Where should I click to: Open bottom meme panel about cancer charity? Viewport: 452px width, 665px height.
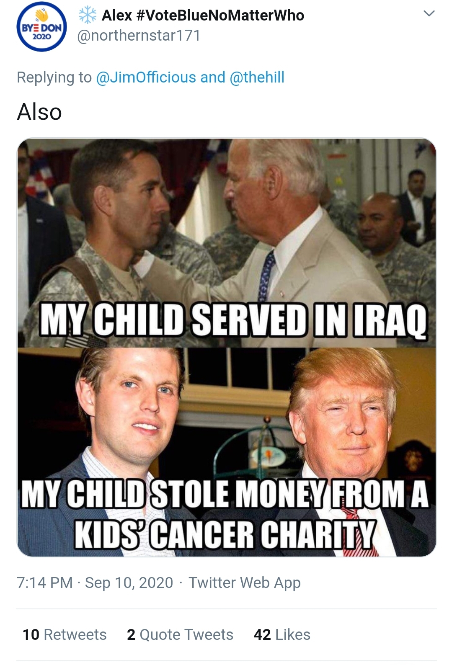(x=226, y=452)
